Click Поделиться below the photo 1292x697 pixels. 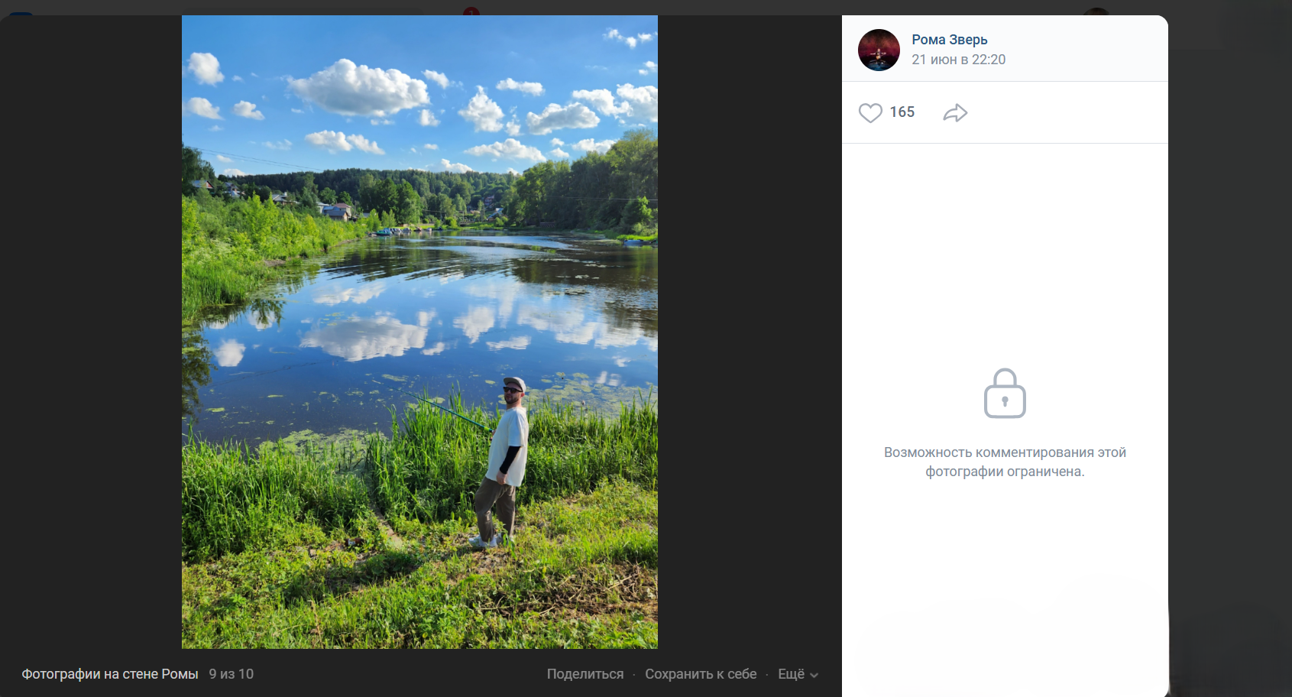(585, 674)
